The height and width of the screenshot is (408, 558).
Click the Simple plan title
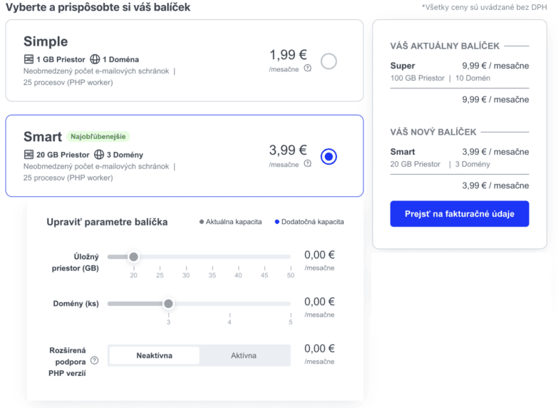(x=46, y=41)
